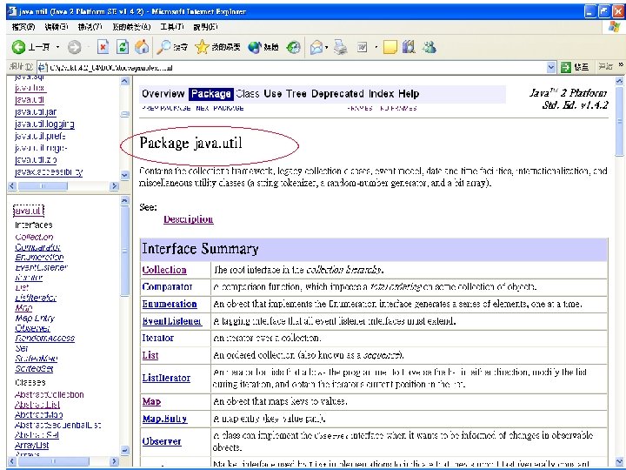
Task: Select javax.accessibility in the package list
Action: tap(49, 172)
